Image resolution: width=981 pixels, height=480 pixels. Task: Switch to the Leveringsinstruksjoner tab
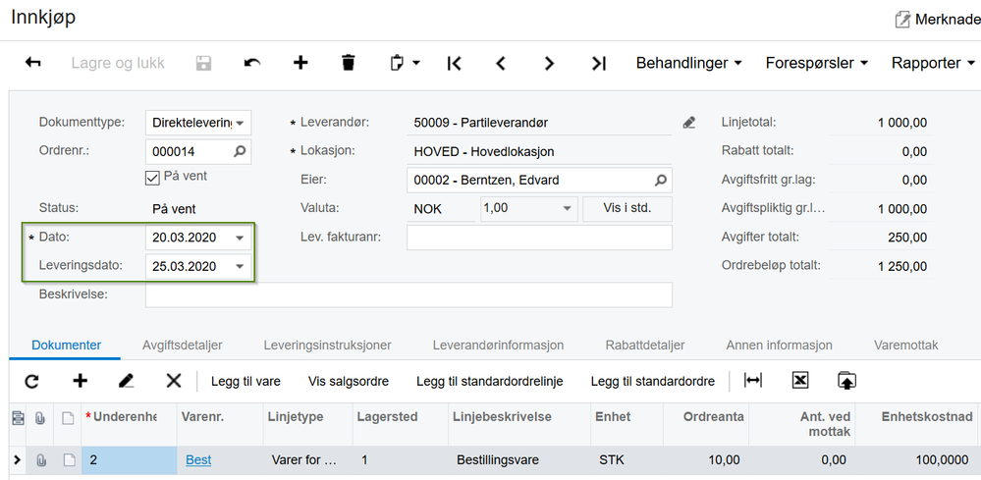tap(327, 345)
